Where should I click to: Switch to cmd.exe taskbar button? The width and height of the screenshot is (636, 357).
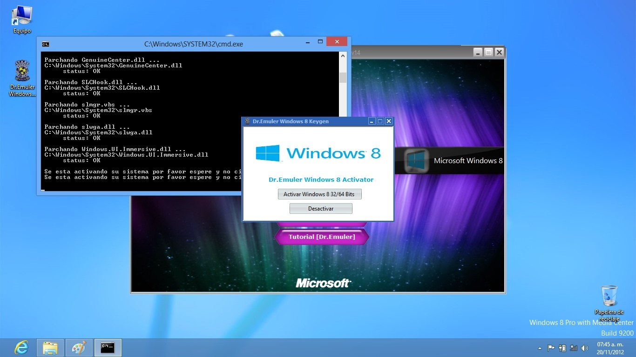108,348
